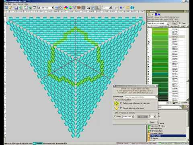Open the Service menu
The image size is (193, 145).
pos(20,4)
